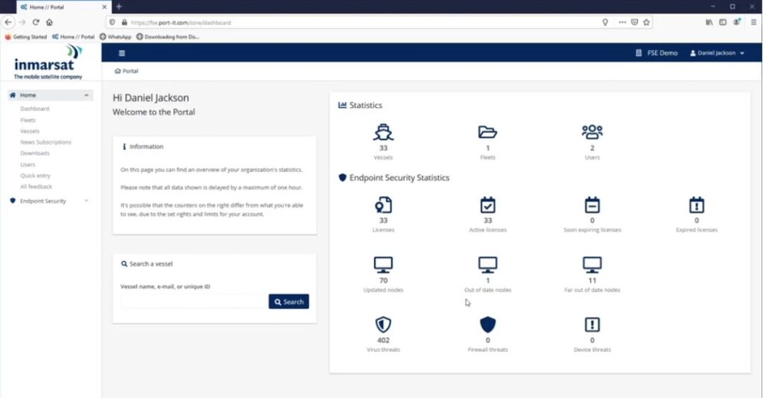Viewport: 763px width, 398px height.
Task: Open the Daniel Jackson user dropdown
Action: 717,53
